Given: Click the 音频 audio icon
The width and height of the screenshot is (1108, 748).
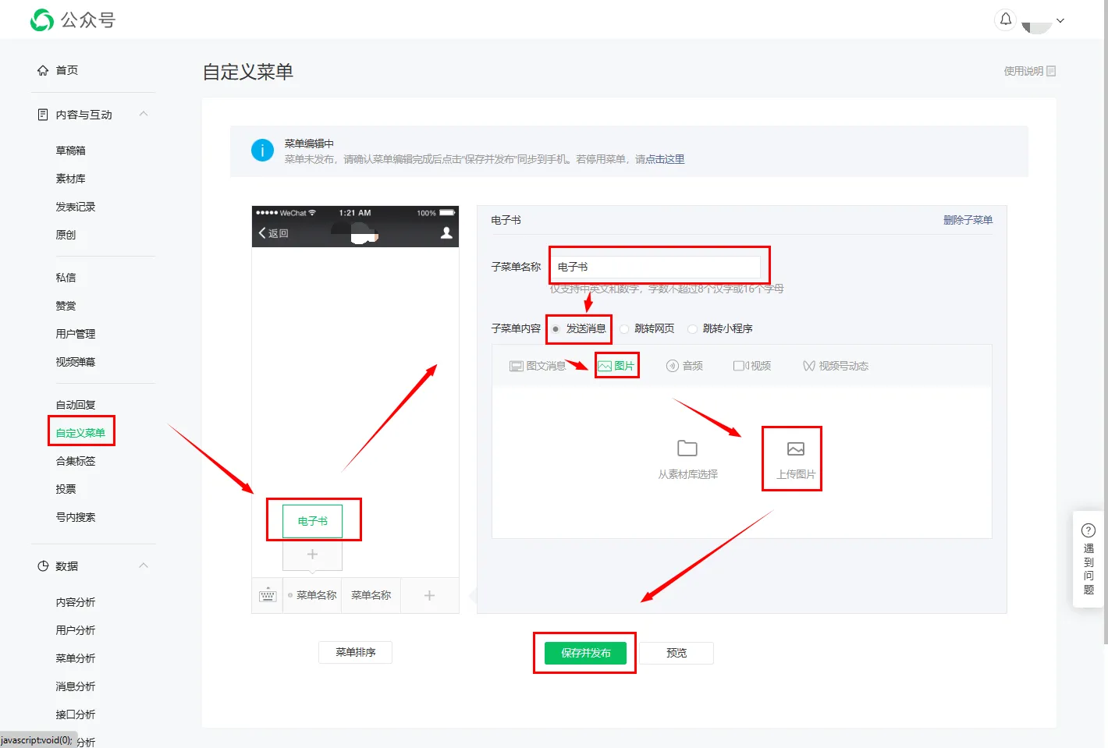Looking at the screenshot, I should 673,366.
